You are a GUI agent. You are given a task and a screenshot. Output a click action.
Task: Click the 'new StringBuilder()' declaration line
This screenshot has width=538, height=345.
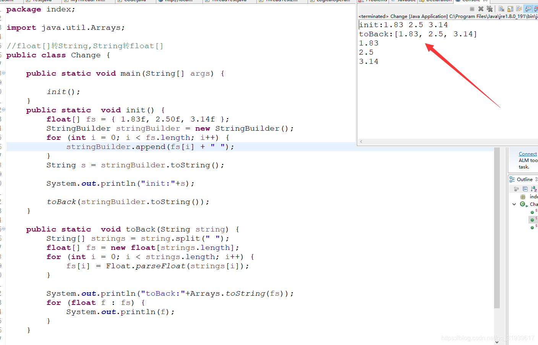point(170,128)
